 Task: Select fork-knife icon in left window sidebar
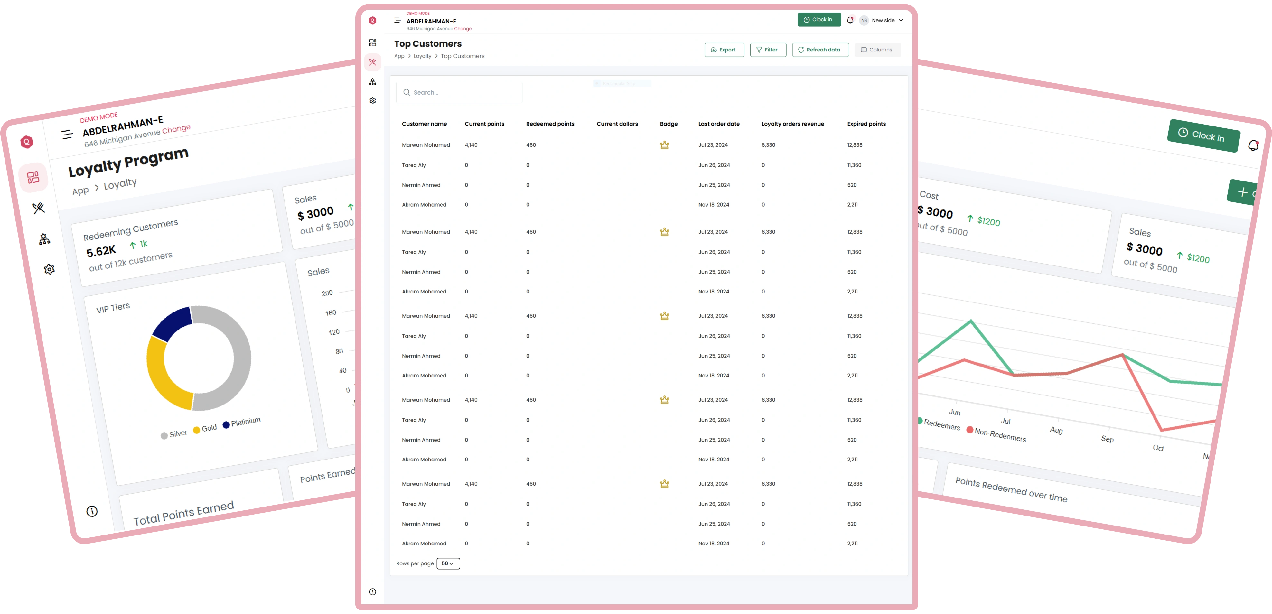click(x=39, y=208)
